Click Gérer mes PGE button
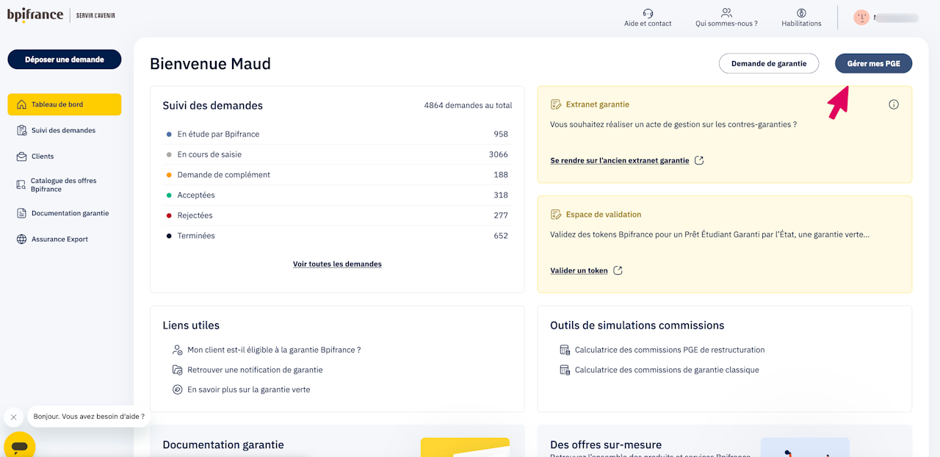Screen dimensions: 940x457 [874, 64]
